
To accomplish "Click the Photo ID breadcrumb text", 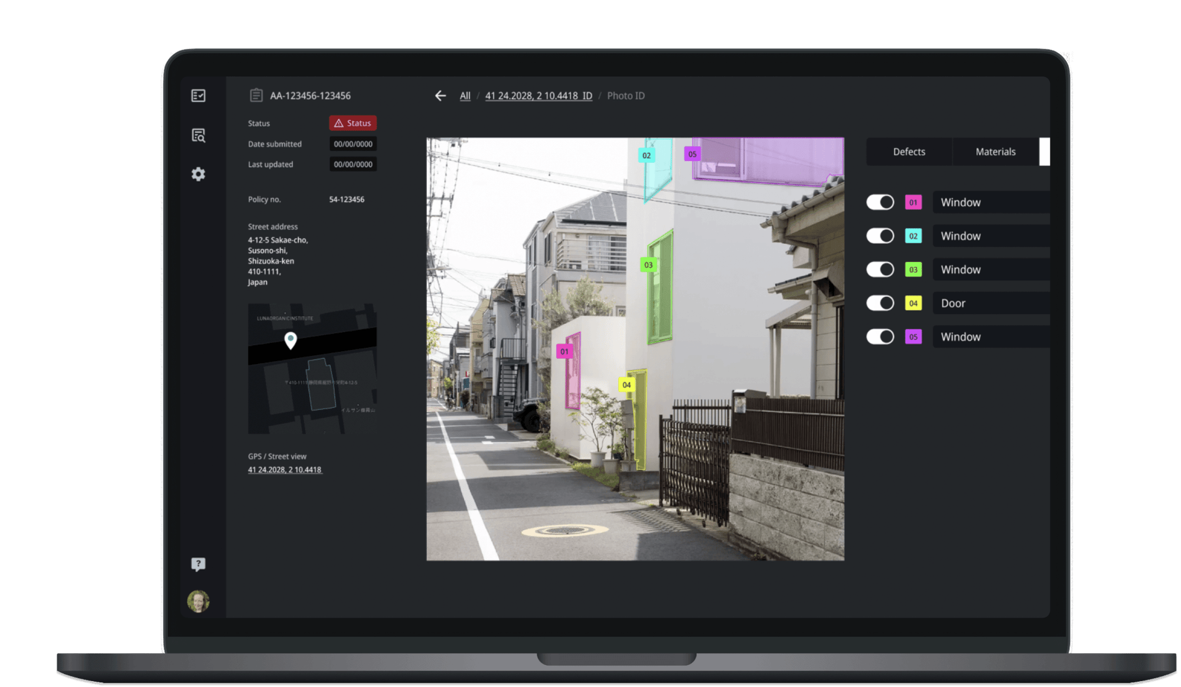I will [x=626, y=96].
